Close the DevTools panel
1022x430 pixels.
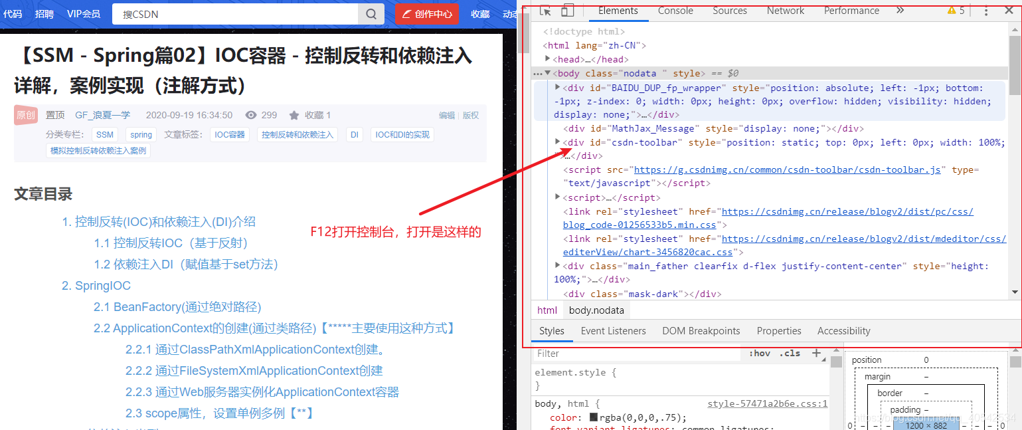tap(1009, 11)
